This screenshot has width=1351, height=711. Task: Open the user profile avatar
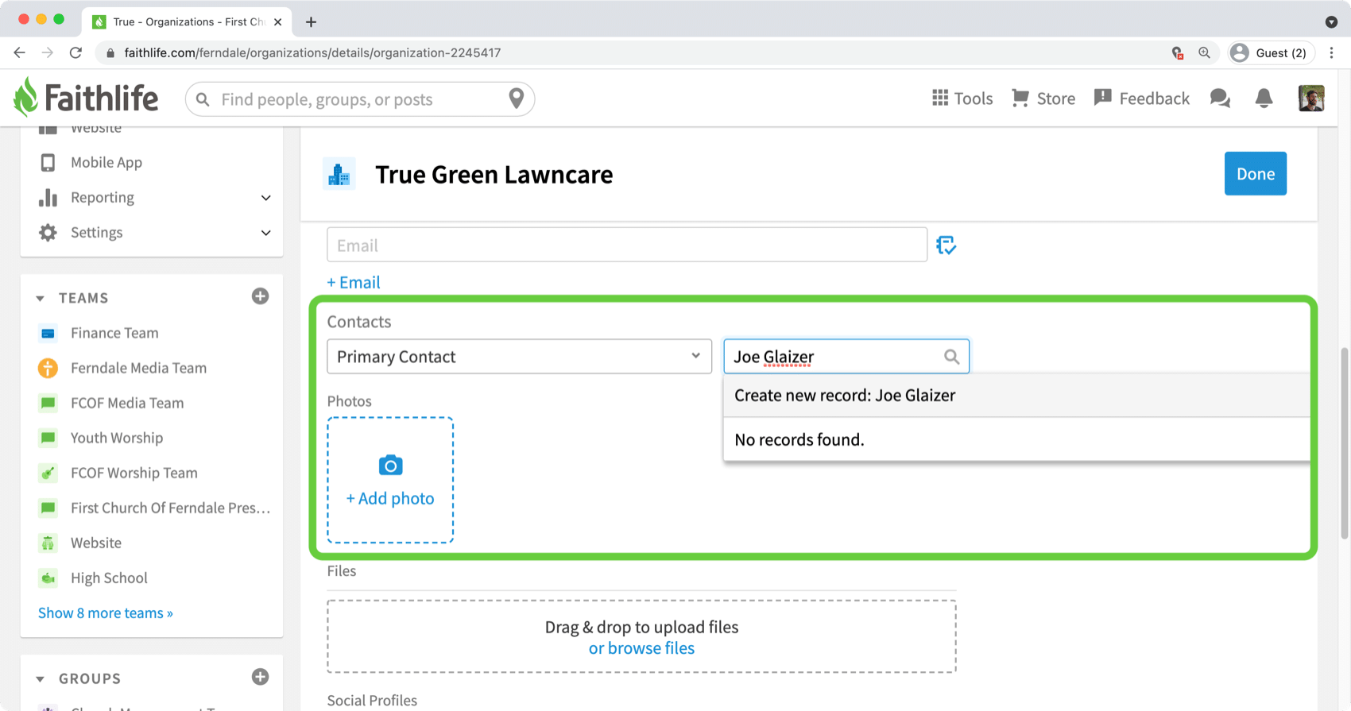tap(1311, 98)
